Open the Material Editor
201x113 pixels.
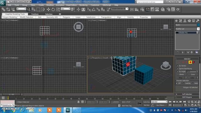click(163, 9)
